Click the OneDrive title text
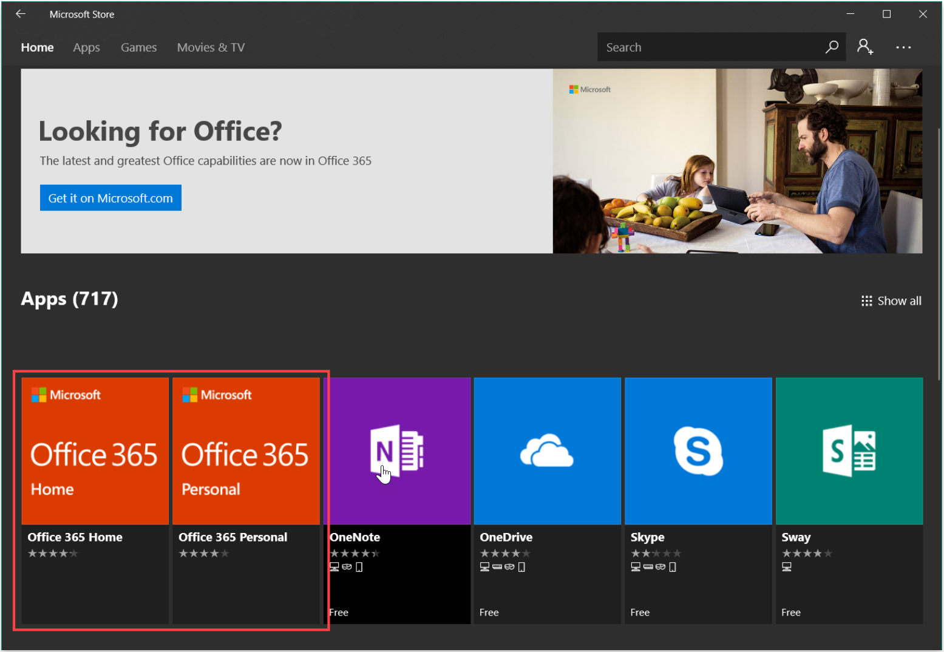Viewport: 944px width, 652px height. (506, 537)
